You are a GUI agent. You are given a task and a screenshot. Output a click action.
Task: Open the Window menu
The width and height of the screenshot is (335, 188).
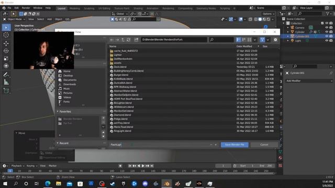(38, 8)
